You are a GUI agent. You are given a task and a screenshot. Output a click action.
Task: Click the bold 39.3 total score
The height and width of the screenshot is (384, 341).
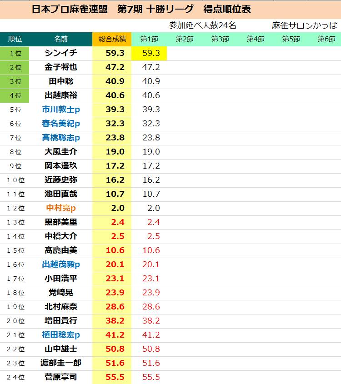(115, 110)
